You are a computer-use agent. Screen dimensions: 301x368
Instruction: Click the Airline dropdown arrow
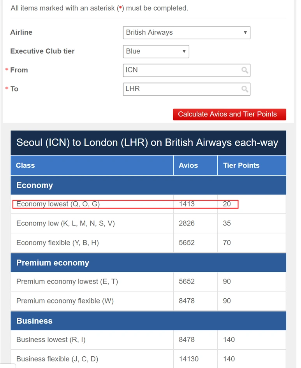[x=245, y=32]
